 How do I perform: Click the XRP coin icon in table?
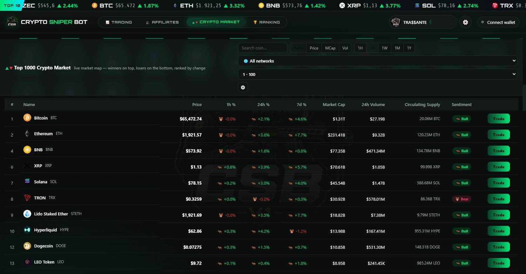27,166
